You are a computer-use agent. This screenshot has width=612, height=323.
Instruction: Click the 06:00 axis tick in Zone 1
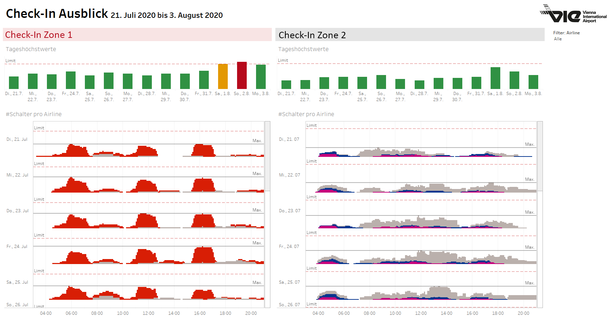point(71,313)
